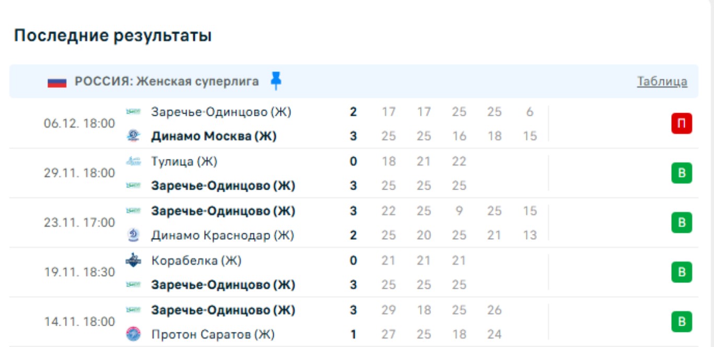Open Корабелка (Ж) team page
Screen dimensions: 714x347
tap(196, 261)
